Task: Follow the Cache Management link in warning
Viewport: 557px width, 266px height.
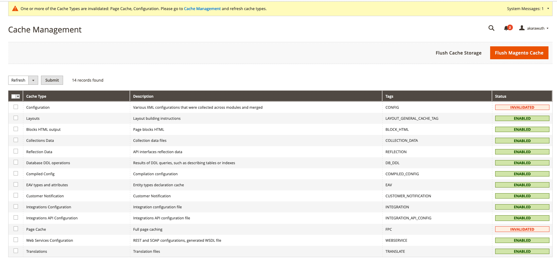Action: [202, 9]
